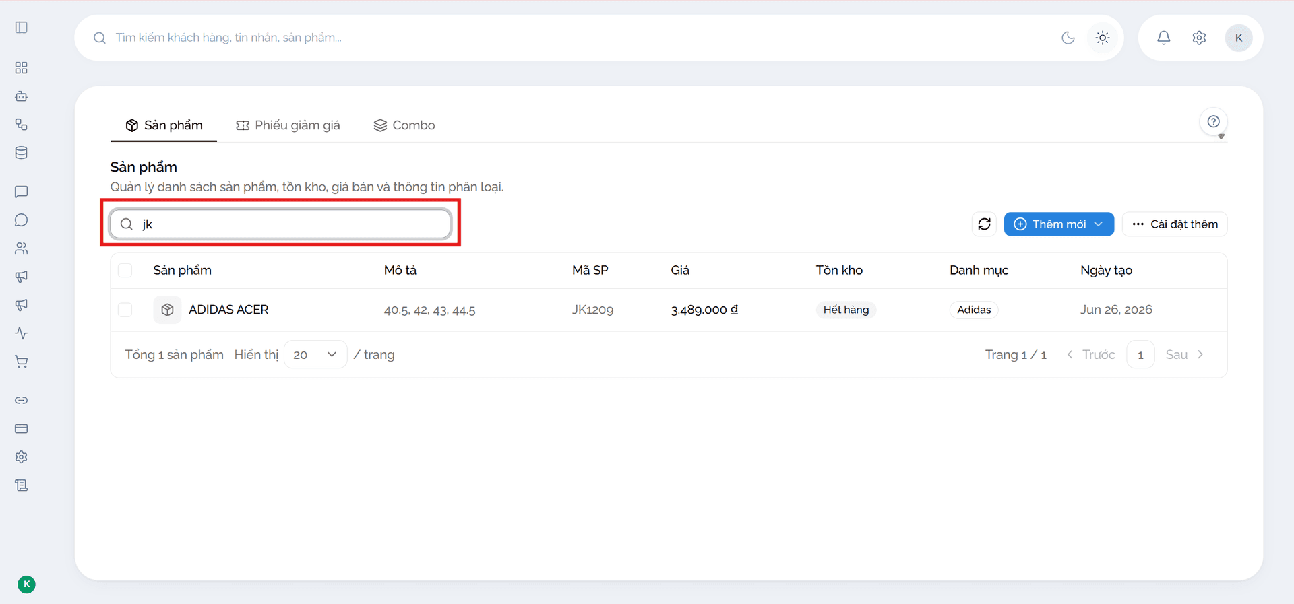Click the Hết hàng stock badge

coord(846,310)
